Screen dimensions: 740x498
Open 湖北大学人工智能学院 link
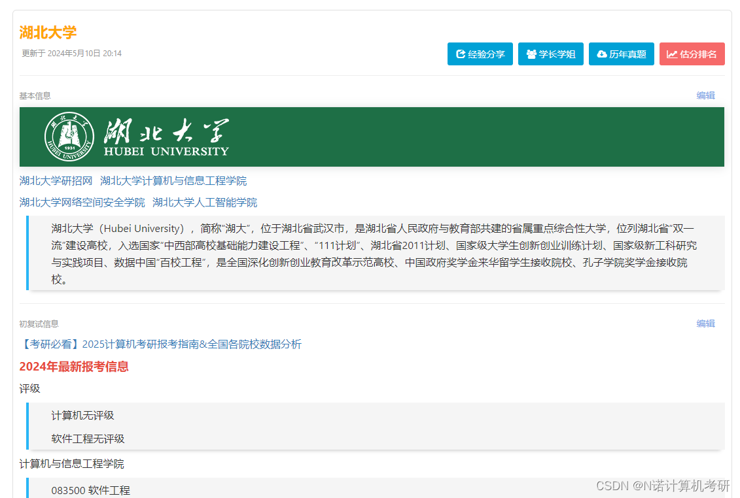(205, 203)
